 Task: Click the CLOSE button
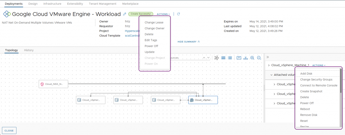[9, 131]
